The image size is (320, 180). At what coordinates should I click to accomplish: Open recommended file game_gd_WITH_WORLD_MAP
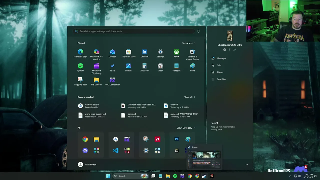pos(180,115)
